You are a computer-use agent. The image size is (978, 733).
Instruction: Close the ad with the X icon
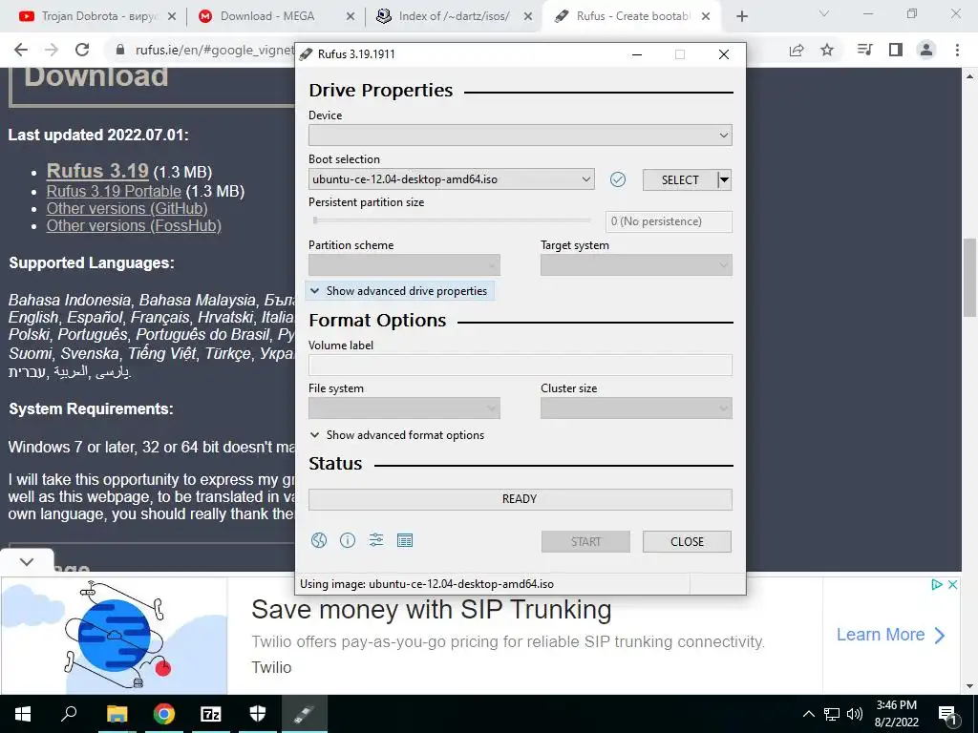pos(952,585)
